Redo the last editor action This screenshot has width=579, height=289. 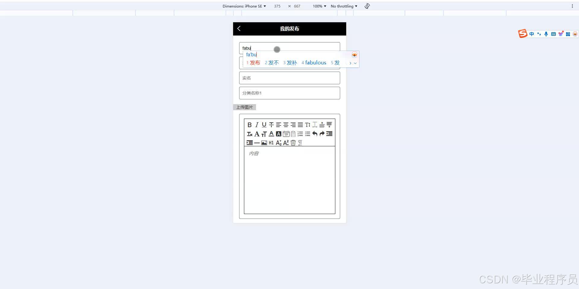322,134
